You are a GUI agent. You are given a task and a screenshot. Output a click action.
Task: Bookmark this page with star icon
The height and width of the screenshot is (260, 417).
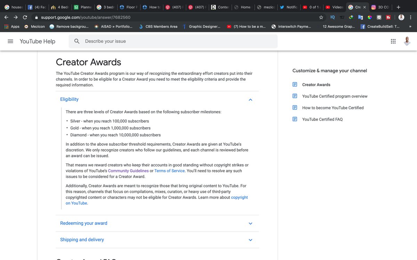[x=321, y=17]
